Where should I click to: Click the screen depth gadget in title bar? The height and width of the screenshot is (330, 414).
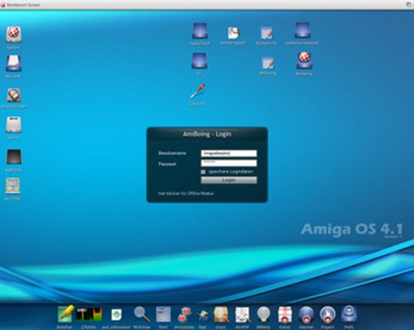click(x=409, y=4)
